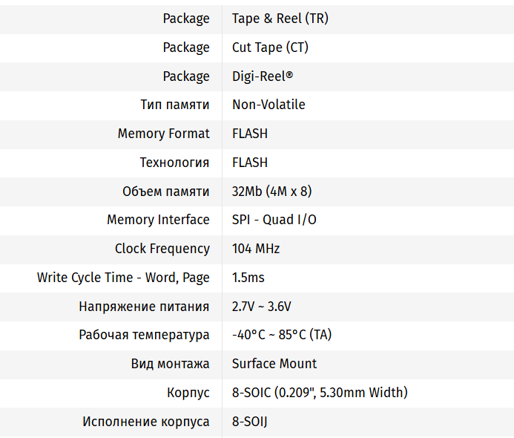Select the "1.5ms" value
The height and width of the screenshot is (438, 514).
pos(248,278)
